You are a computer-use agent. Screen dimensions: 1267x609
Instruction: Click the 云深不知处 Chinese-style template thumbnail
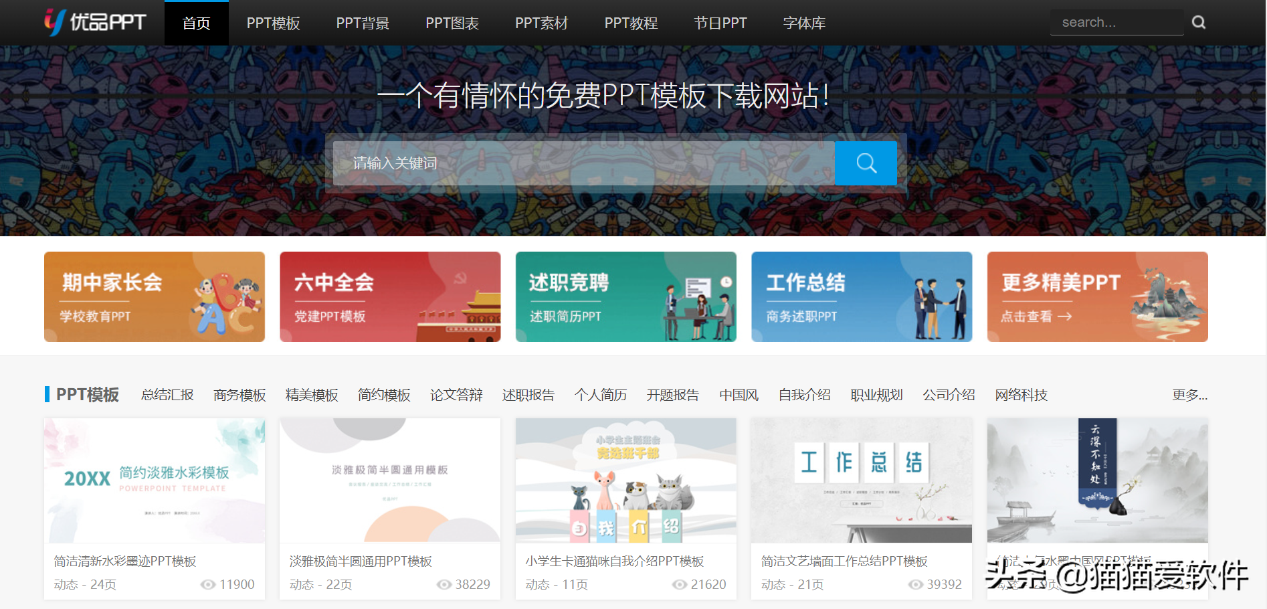coord(1097,481)
